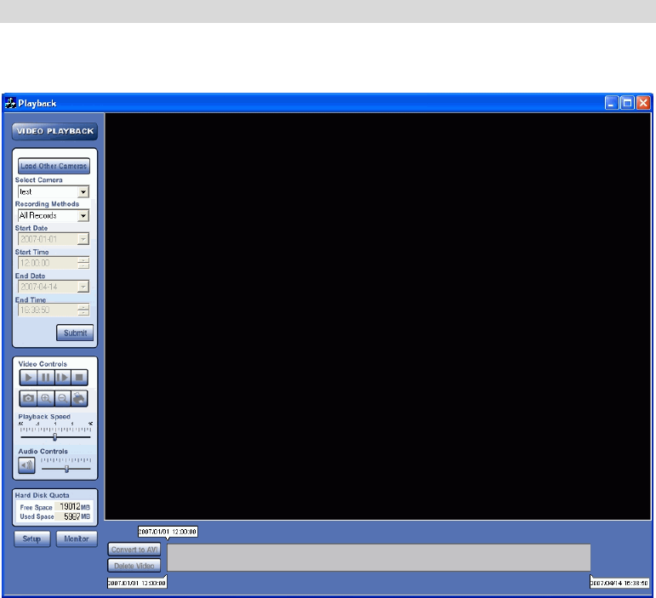
Task: Mute audio with the speaker icon
Action: pyautogui.click(x=26, y=465)
